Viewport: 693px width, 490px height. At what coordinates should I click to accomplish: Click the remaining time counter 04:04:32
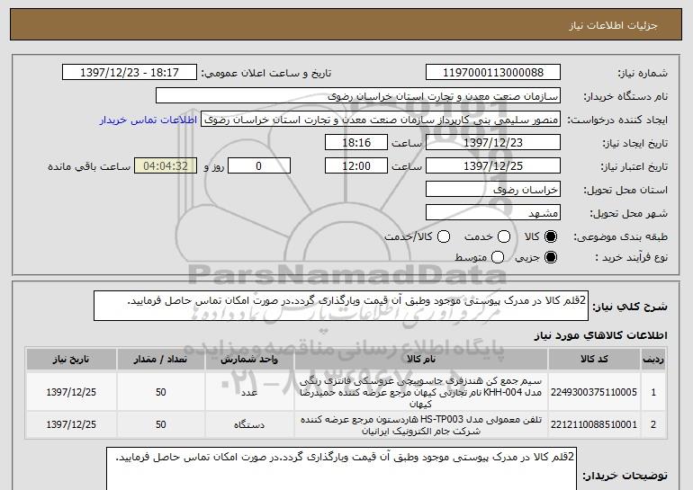166,166
